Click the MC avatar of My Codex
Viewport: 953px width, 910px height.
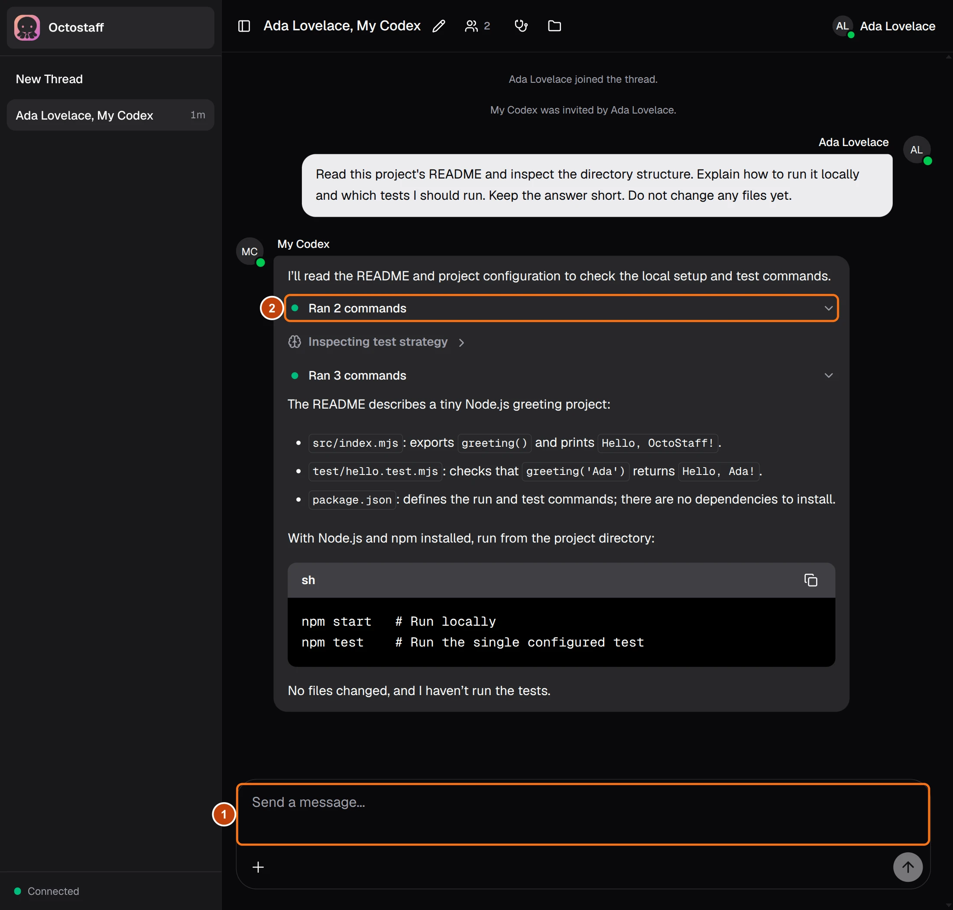(x=250, y=251)
